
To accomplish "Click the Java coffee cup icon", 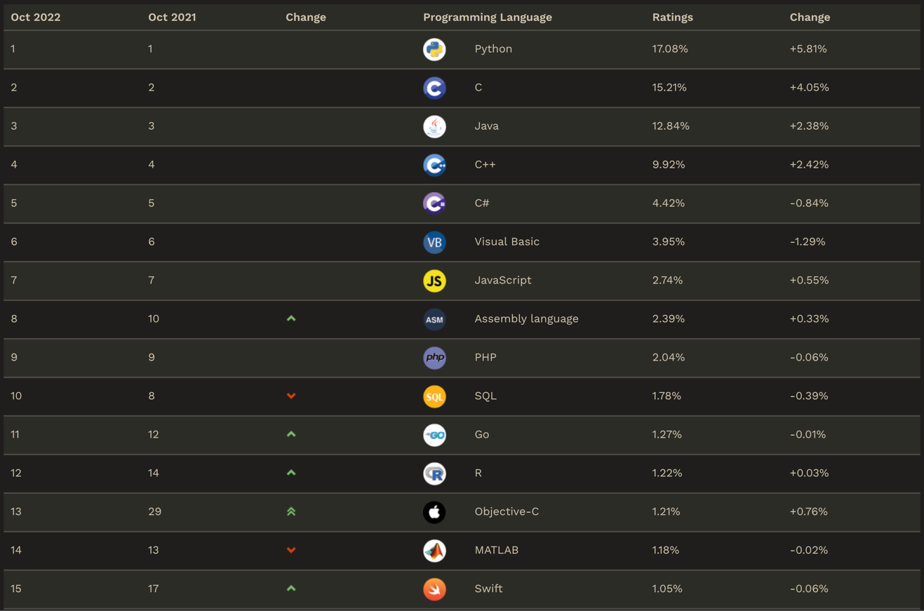I will point(434,126).
